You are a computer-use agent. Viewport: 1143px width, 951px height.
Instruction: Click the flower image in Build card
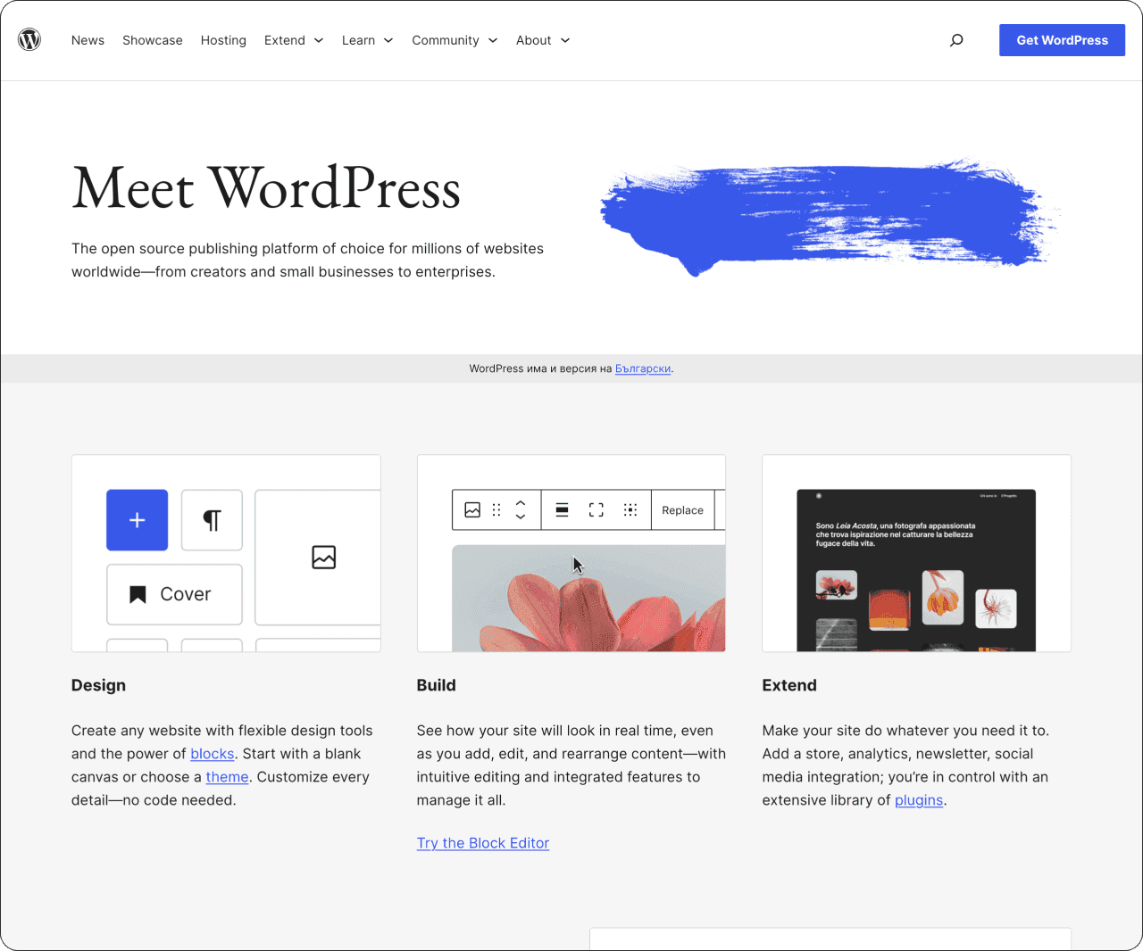click(x=589, y=598)
